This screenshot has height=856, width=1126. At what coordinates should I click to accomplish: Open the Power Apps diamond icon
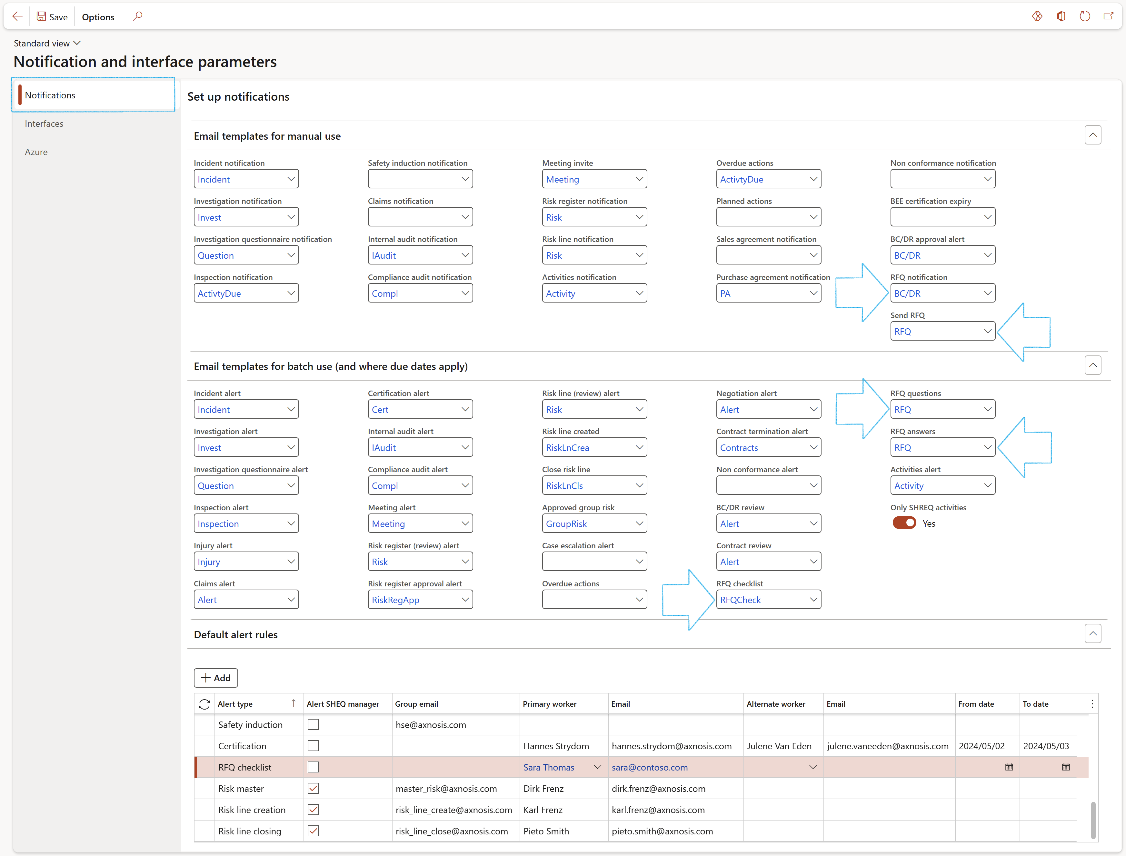pyautogui.click(x=1037, y=16)
